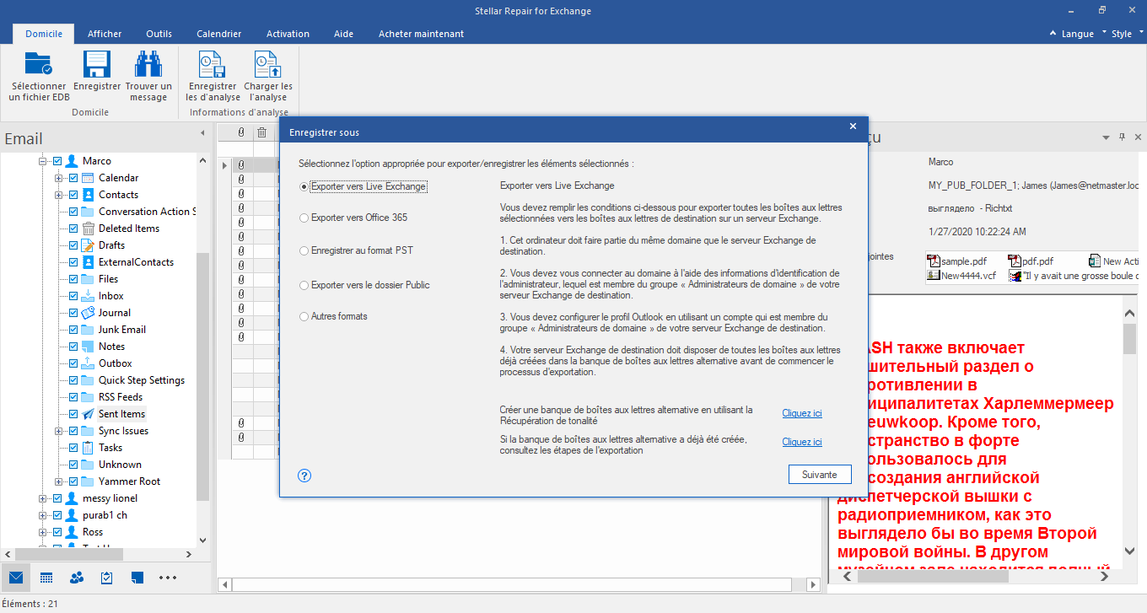1147x613 pixels.
Task: Uncheck the Inbox folder checkbox
Action: tap(73, 296)
